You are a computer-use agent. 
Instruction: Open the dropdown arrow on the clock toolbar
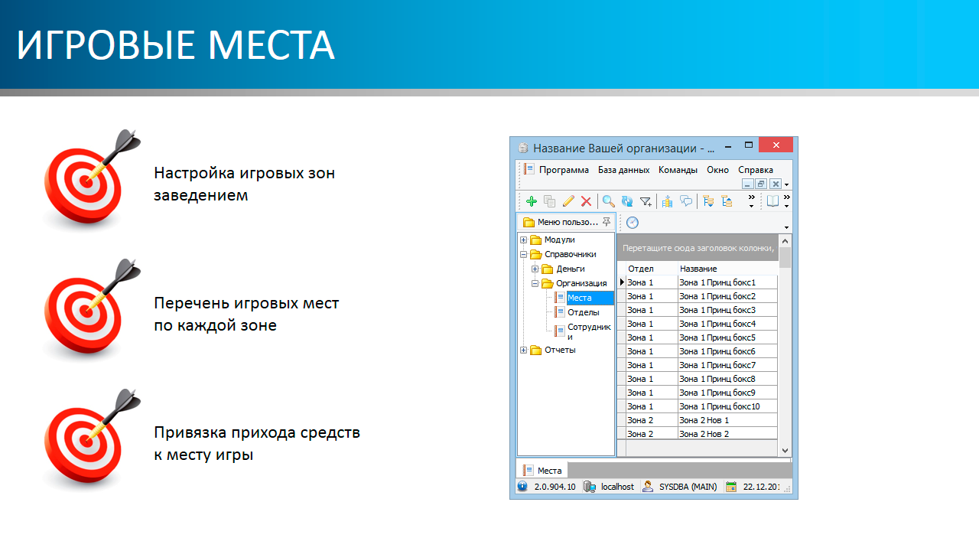click(x=786, y=227)
